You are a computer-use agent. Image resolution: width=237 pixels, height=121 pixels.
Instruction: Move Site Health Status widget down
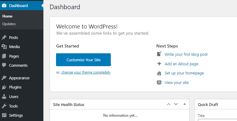click(176, 104)
